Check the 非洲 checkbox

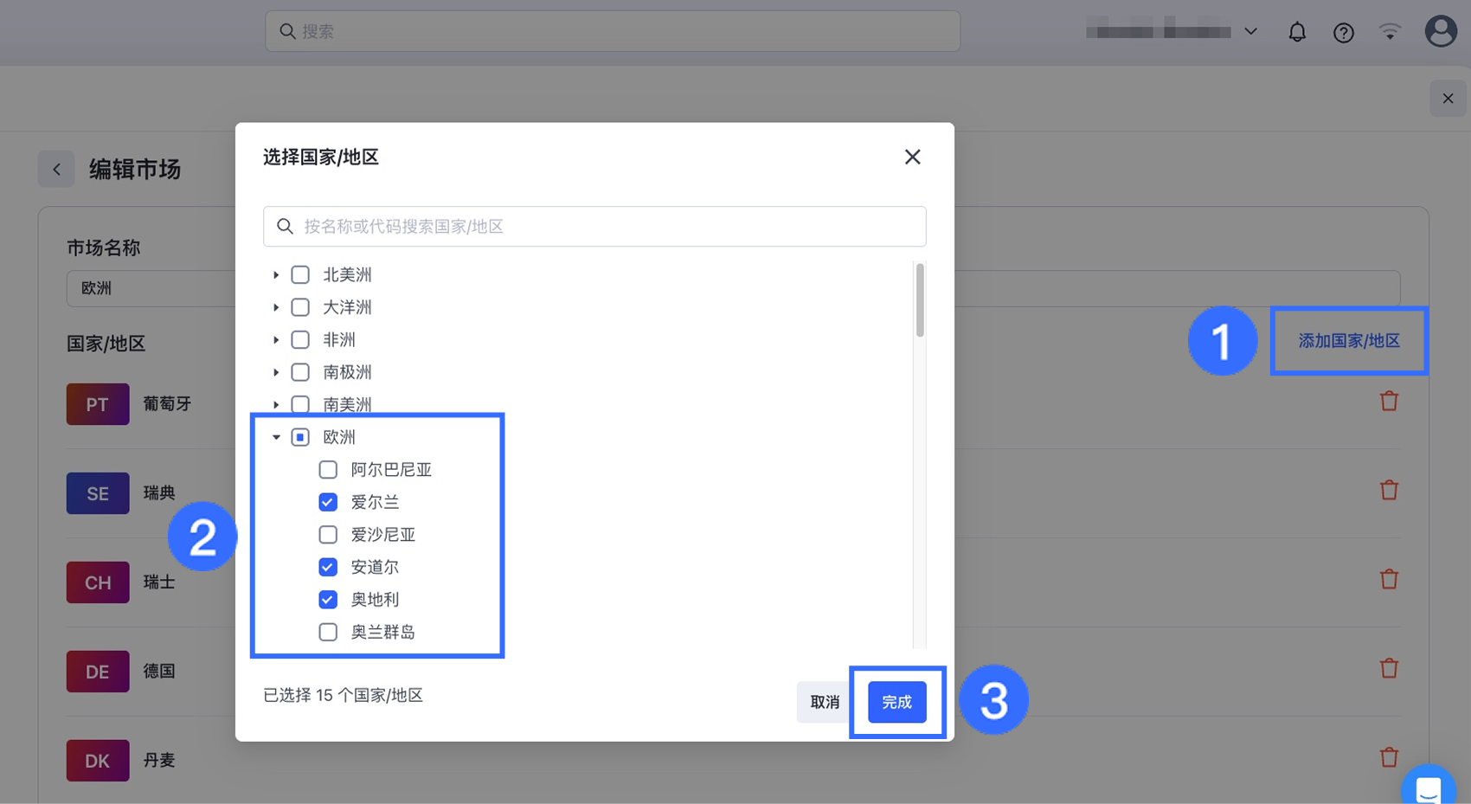tap(300, 340)
